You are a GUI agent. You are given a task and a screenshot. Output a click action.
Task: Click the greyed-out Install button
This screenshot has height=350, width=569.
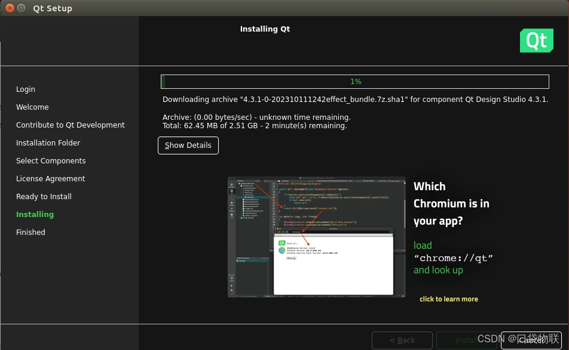(466, 340)
